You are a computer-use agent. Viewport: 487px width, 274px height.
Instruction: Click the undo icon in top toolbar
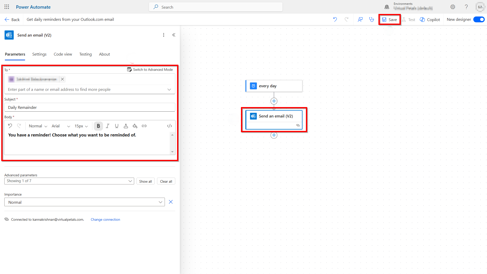tap(335, 20)
